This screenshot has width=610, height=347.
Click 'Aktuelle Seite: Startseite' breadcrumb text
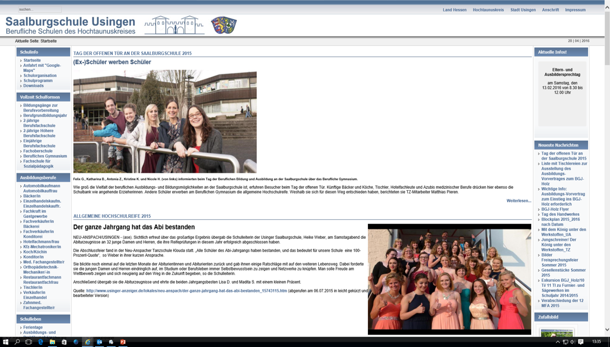coord(36,41)
